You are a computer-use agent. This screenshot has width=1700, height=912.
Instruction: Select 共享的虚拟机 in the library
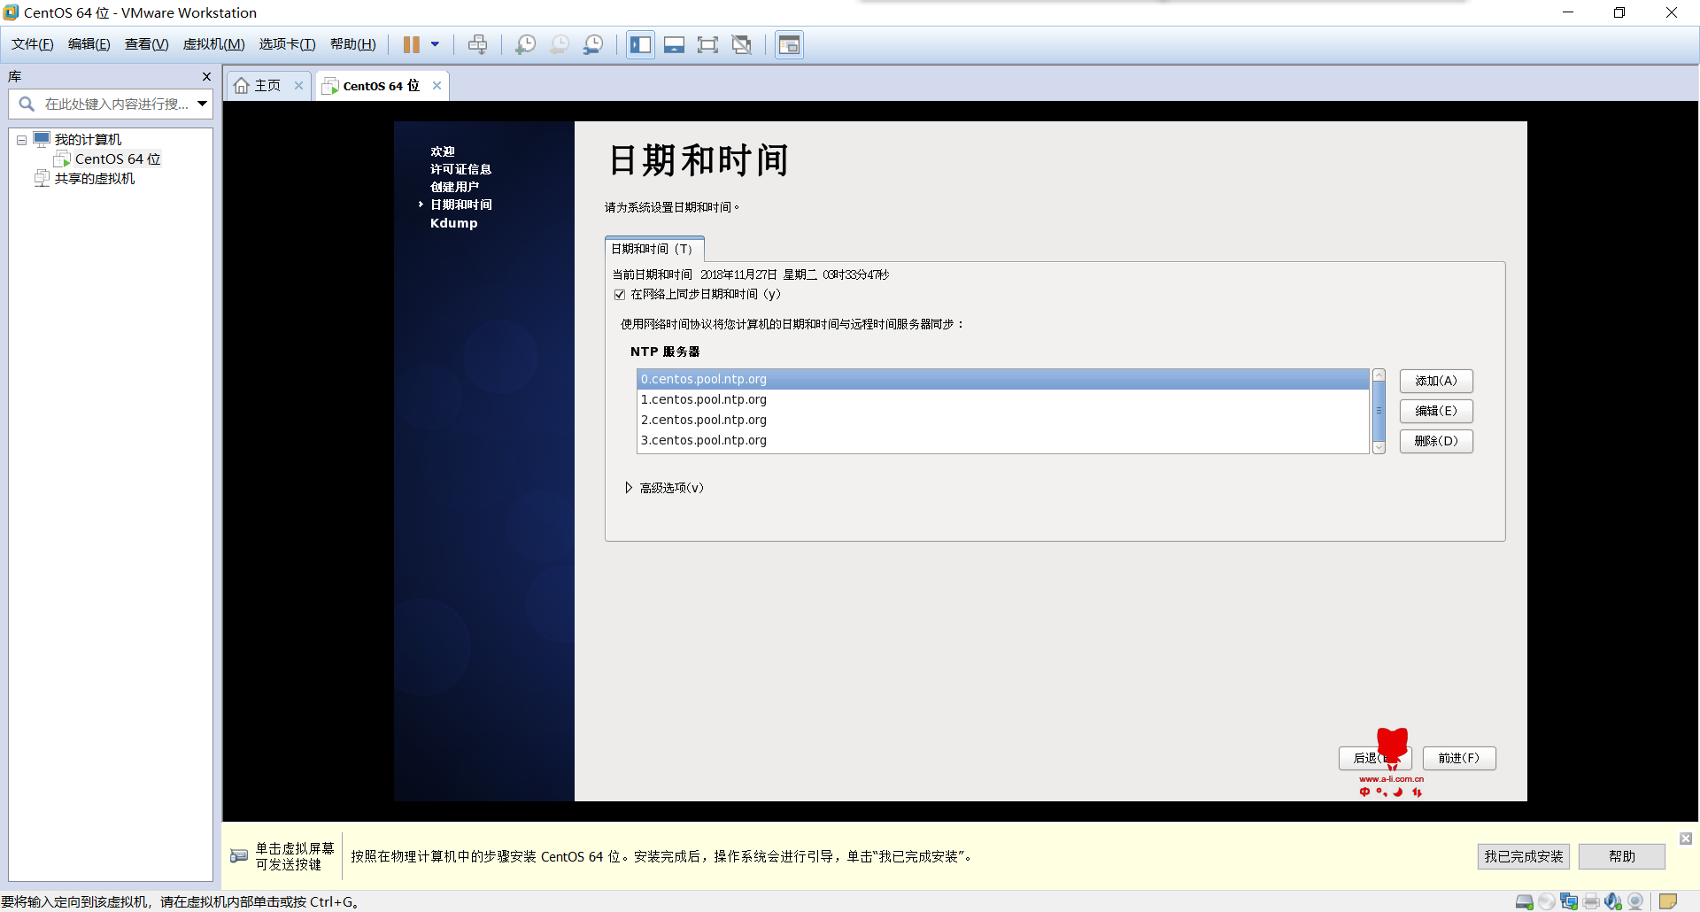click(x=95, y=178)
